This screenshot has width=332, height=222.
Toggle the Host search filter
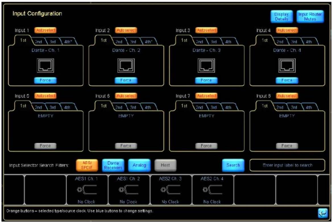click(165, 165)
